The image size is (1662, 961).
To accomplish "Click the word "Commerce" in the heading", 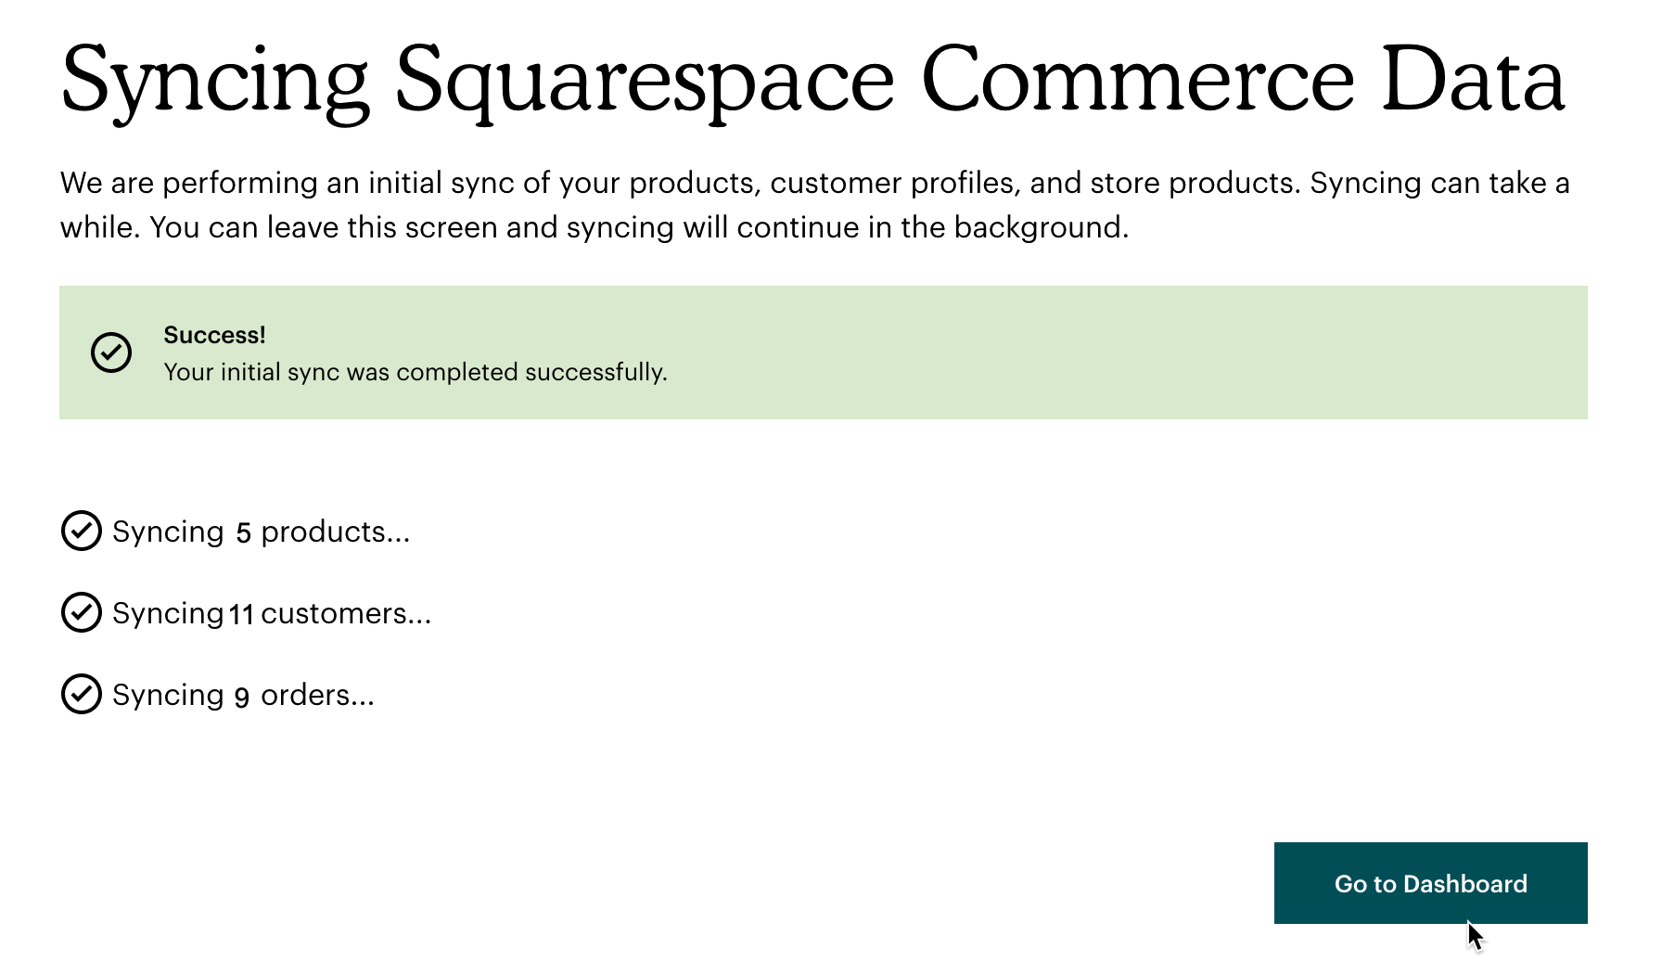I will pyautogui.click(x=1138, y=80).
